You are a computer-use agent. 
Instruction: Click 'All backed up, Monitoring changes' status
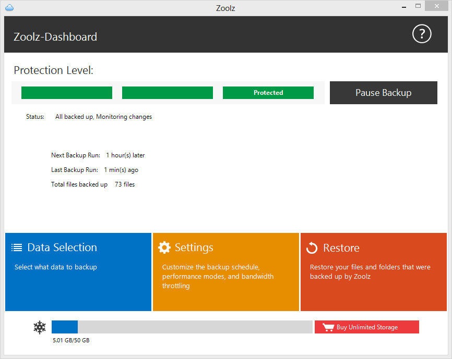(x=103, y=117)
